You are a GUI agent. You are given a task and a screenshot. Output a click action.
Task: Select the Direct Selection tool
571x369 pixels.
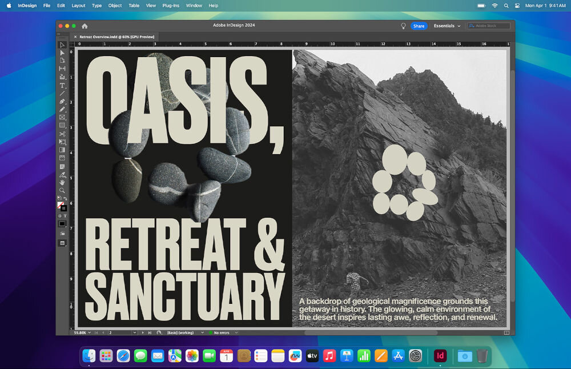62,53
